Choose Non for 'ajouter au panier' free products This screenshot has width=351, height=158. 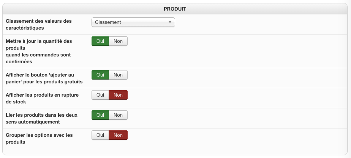coord(118,75)
